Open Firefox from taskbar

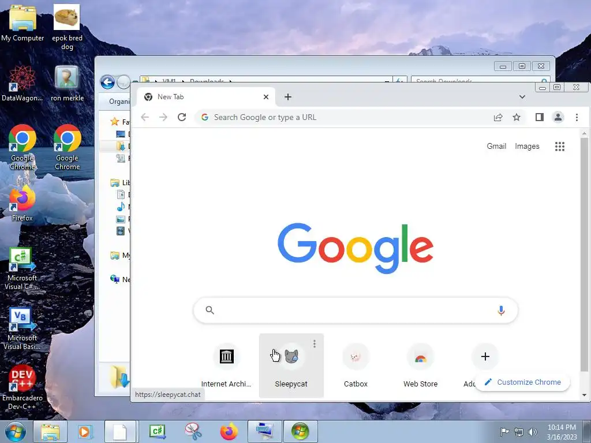229,431
